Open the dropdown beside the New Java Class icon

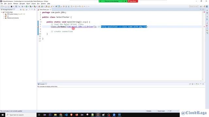[44, 6]
